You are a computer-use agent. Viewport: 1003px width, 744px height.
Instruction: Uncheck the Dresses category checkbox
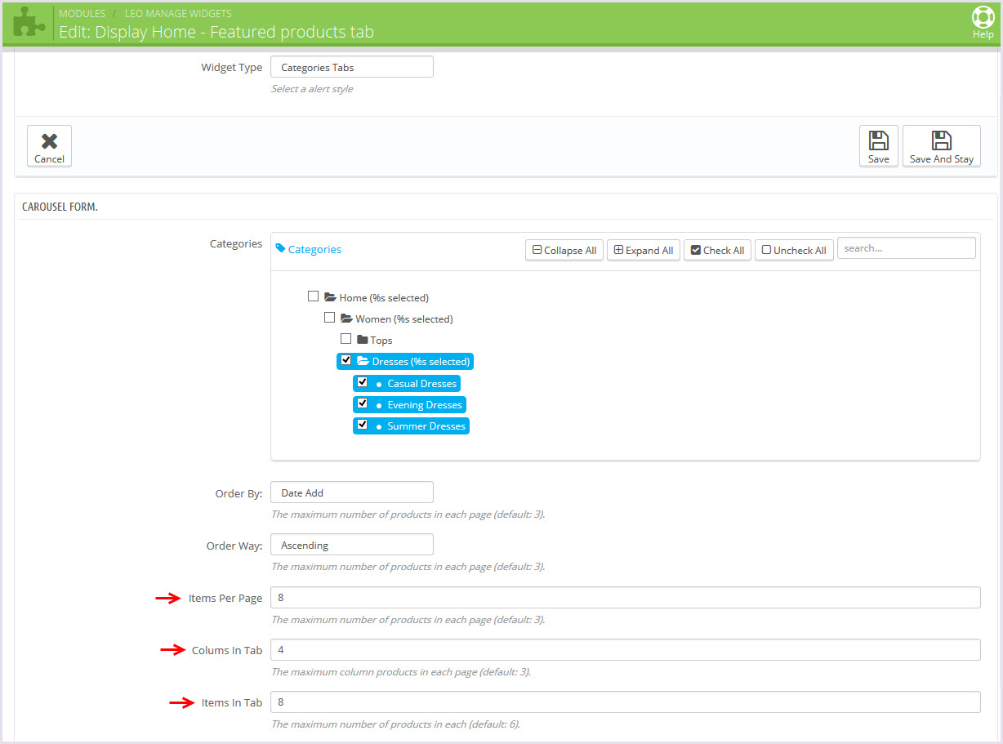[345, 360]
